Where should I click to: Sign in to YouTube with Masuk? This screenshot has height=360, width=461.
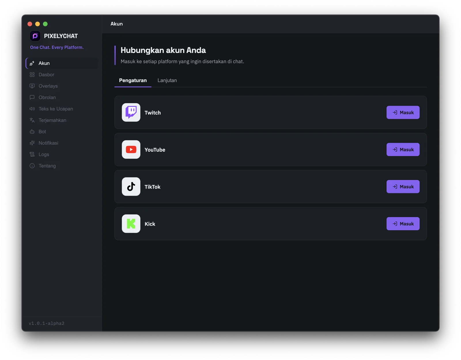pos(403,150)
